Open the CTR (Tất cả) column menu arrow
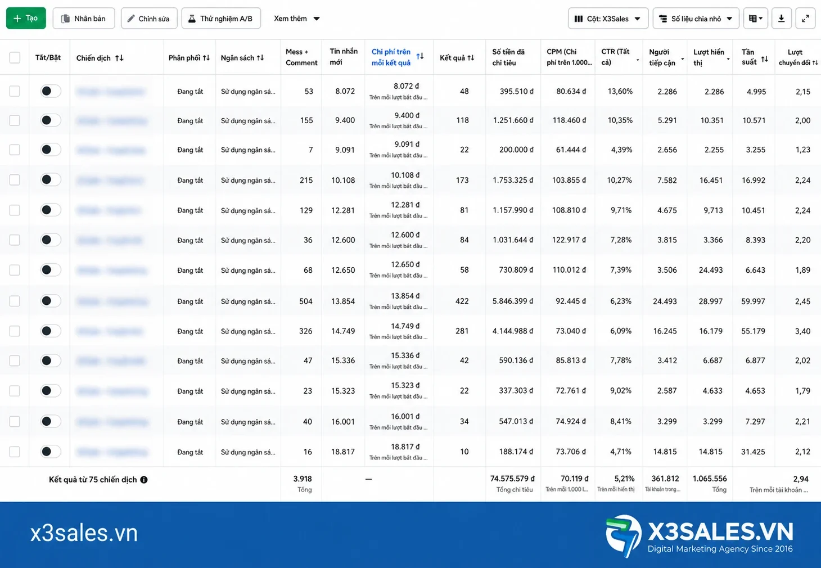The width and height of the screenshot is (821, 568). (x=638, y=60)
